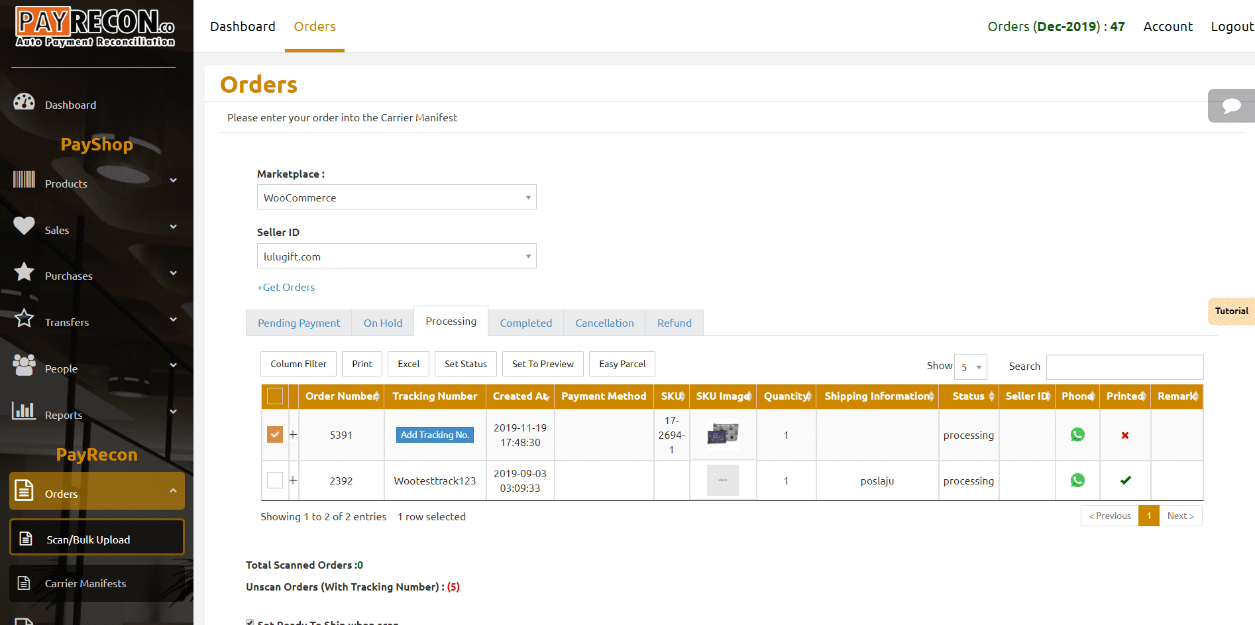Click the Carrier Manifests document icon

24,583
